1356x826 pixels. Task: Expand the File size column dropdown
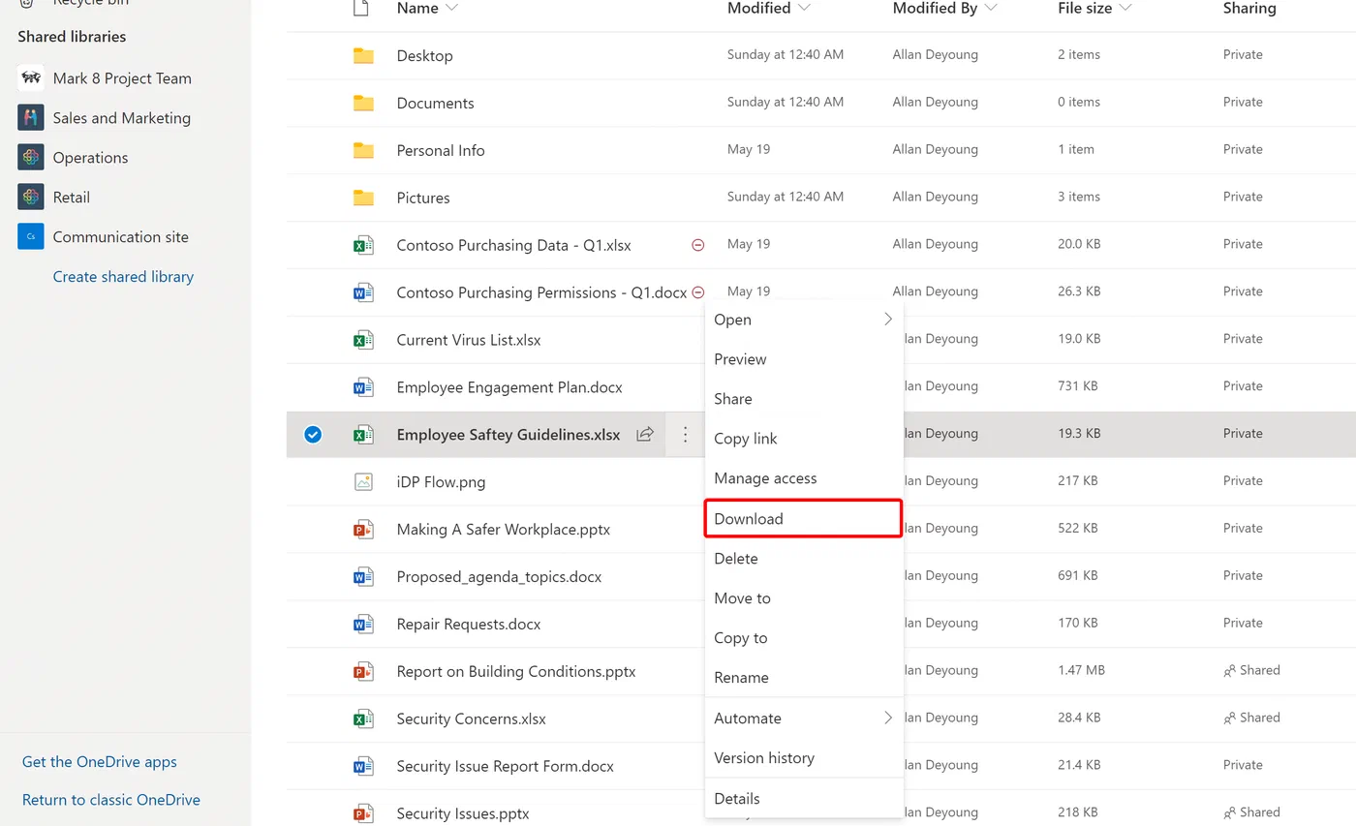pos(1125,9)
